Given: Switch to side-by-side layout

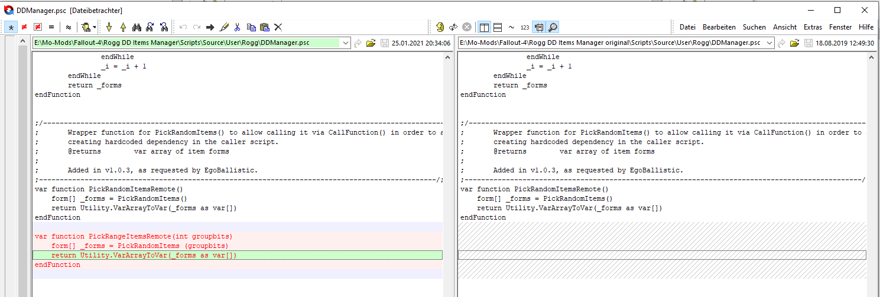Looking at the screenshot, I should pos(484,27).
